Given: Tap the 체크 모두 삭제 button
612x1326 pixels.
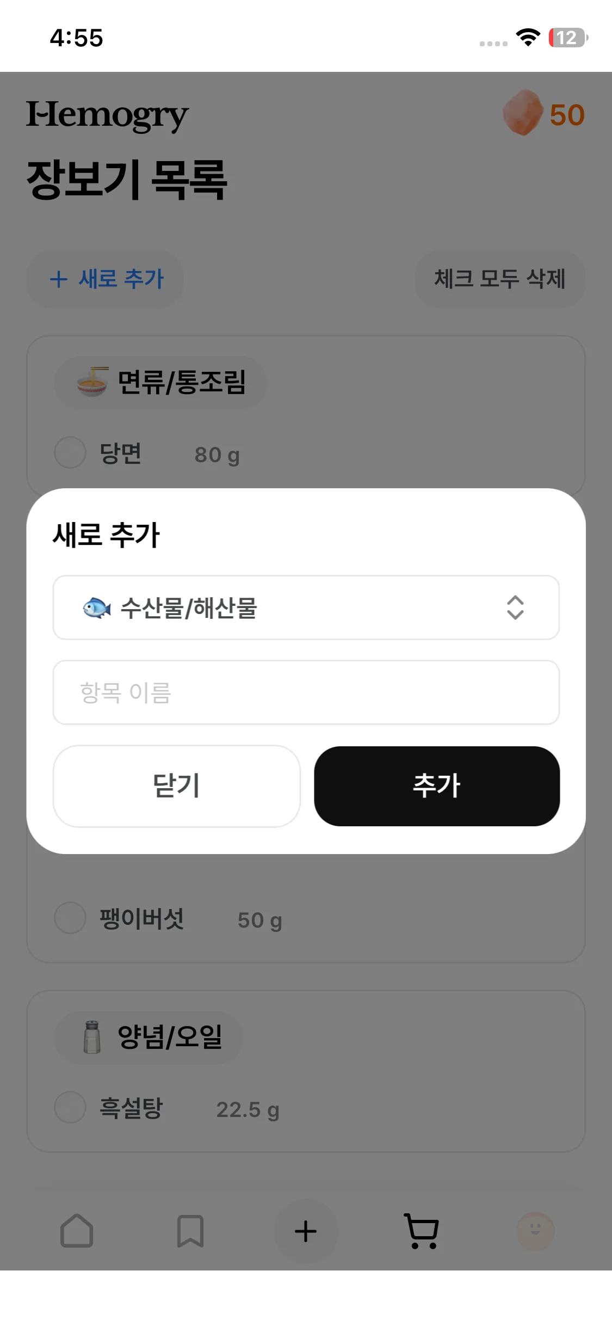Looking at the screenshot, I should coord(499,279).
